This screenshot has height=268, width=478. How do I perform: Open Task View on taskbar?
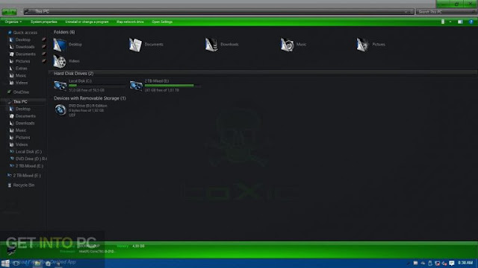click(x=16, y=264)
